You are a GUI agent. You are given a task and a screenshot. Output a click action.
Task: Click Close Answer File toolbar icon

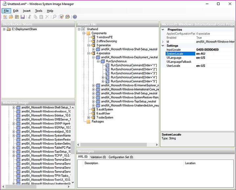pyautogui.click(x=17, y=17)
